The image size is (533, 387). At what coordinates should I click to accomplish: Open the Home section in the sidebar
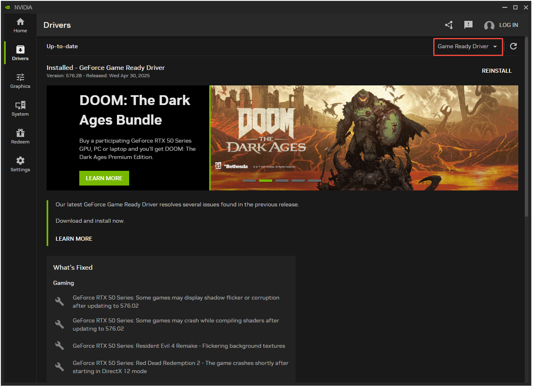click(x=20, y=25)
